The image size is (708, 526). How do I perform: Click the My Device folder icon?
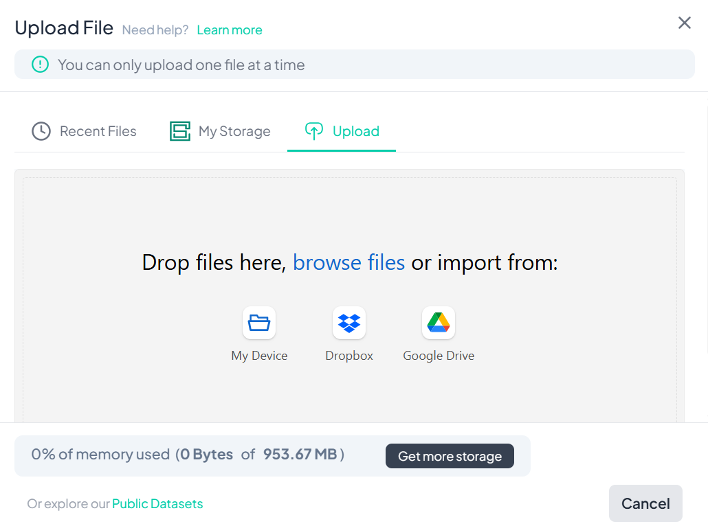[x=259, y=323]
